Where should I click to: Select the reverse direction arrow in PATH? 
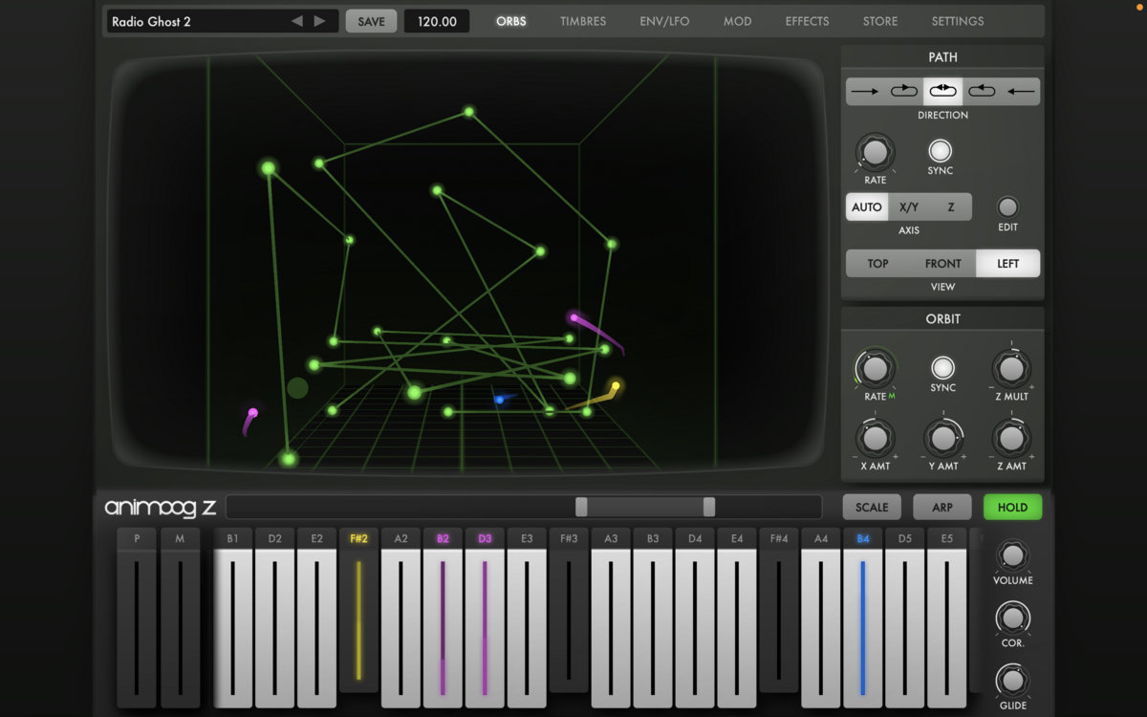coord(1022,91)
